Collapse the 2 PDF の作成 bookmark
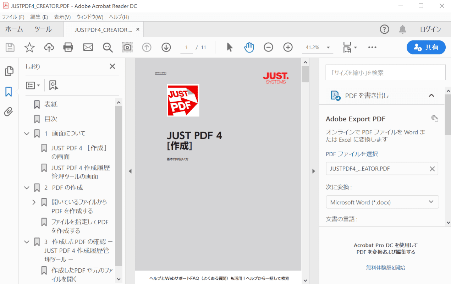The height and width of the screenshot is (284, 451). coord(27,188)
